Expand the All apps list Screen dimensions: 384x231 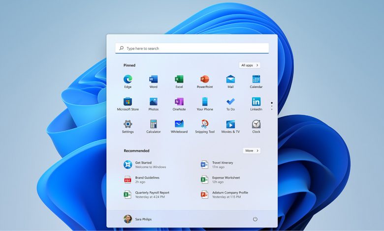[250, 65]
